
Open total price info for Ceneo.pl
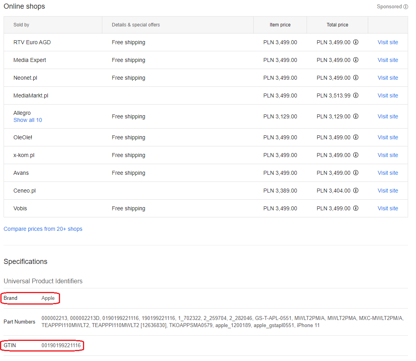coord(356,191)
